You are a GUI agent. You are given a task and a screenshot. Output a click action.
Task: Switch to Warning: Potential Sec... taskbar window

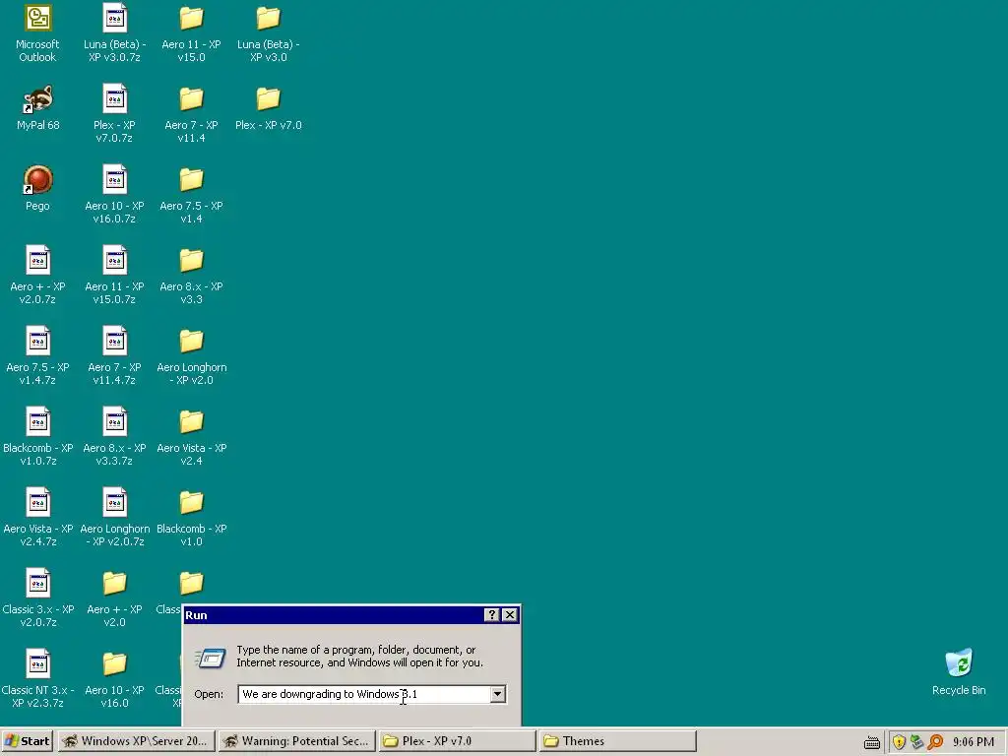tap(296, 741)
